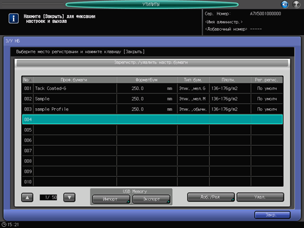Click the 15:21 time display

click(13, 224)
